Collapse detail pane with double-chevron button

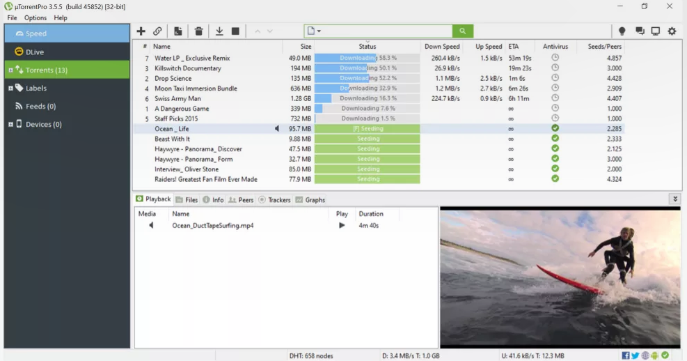point(675,199)
